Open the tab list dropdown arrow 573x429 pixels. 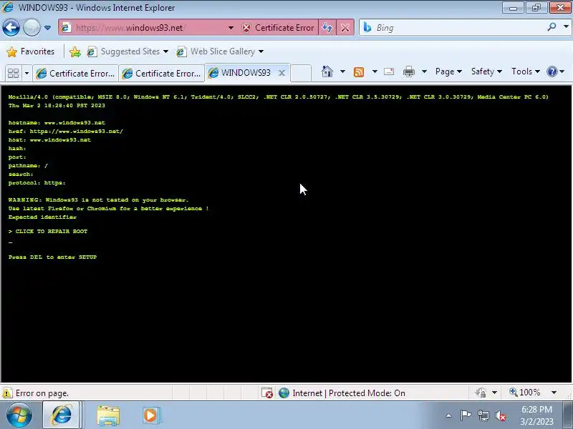pyautogui.click(x=27, y=73)
